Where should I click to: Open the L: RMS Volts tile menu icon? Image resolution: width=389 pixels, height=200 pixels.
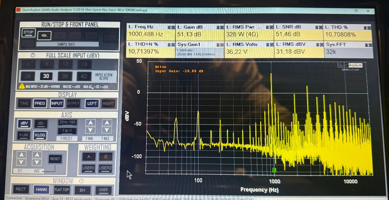coord(267,45)
